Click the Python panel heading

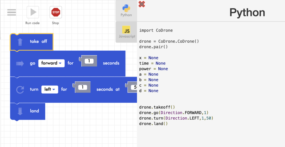247,12
